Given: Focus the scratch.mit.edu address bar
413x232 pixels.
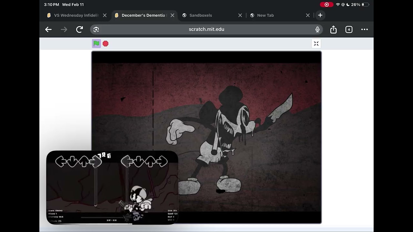Looking at the screenshot, I should (206, 29).
